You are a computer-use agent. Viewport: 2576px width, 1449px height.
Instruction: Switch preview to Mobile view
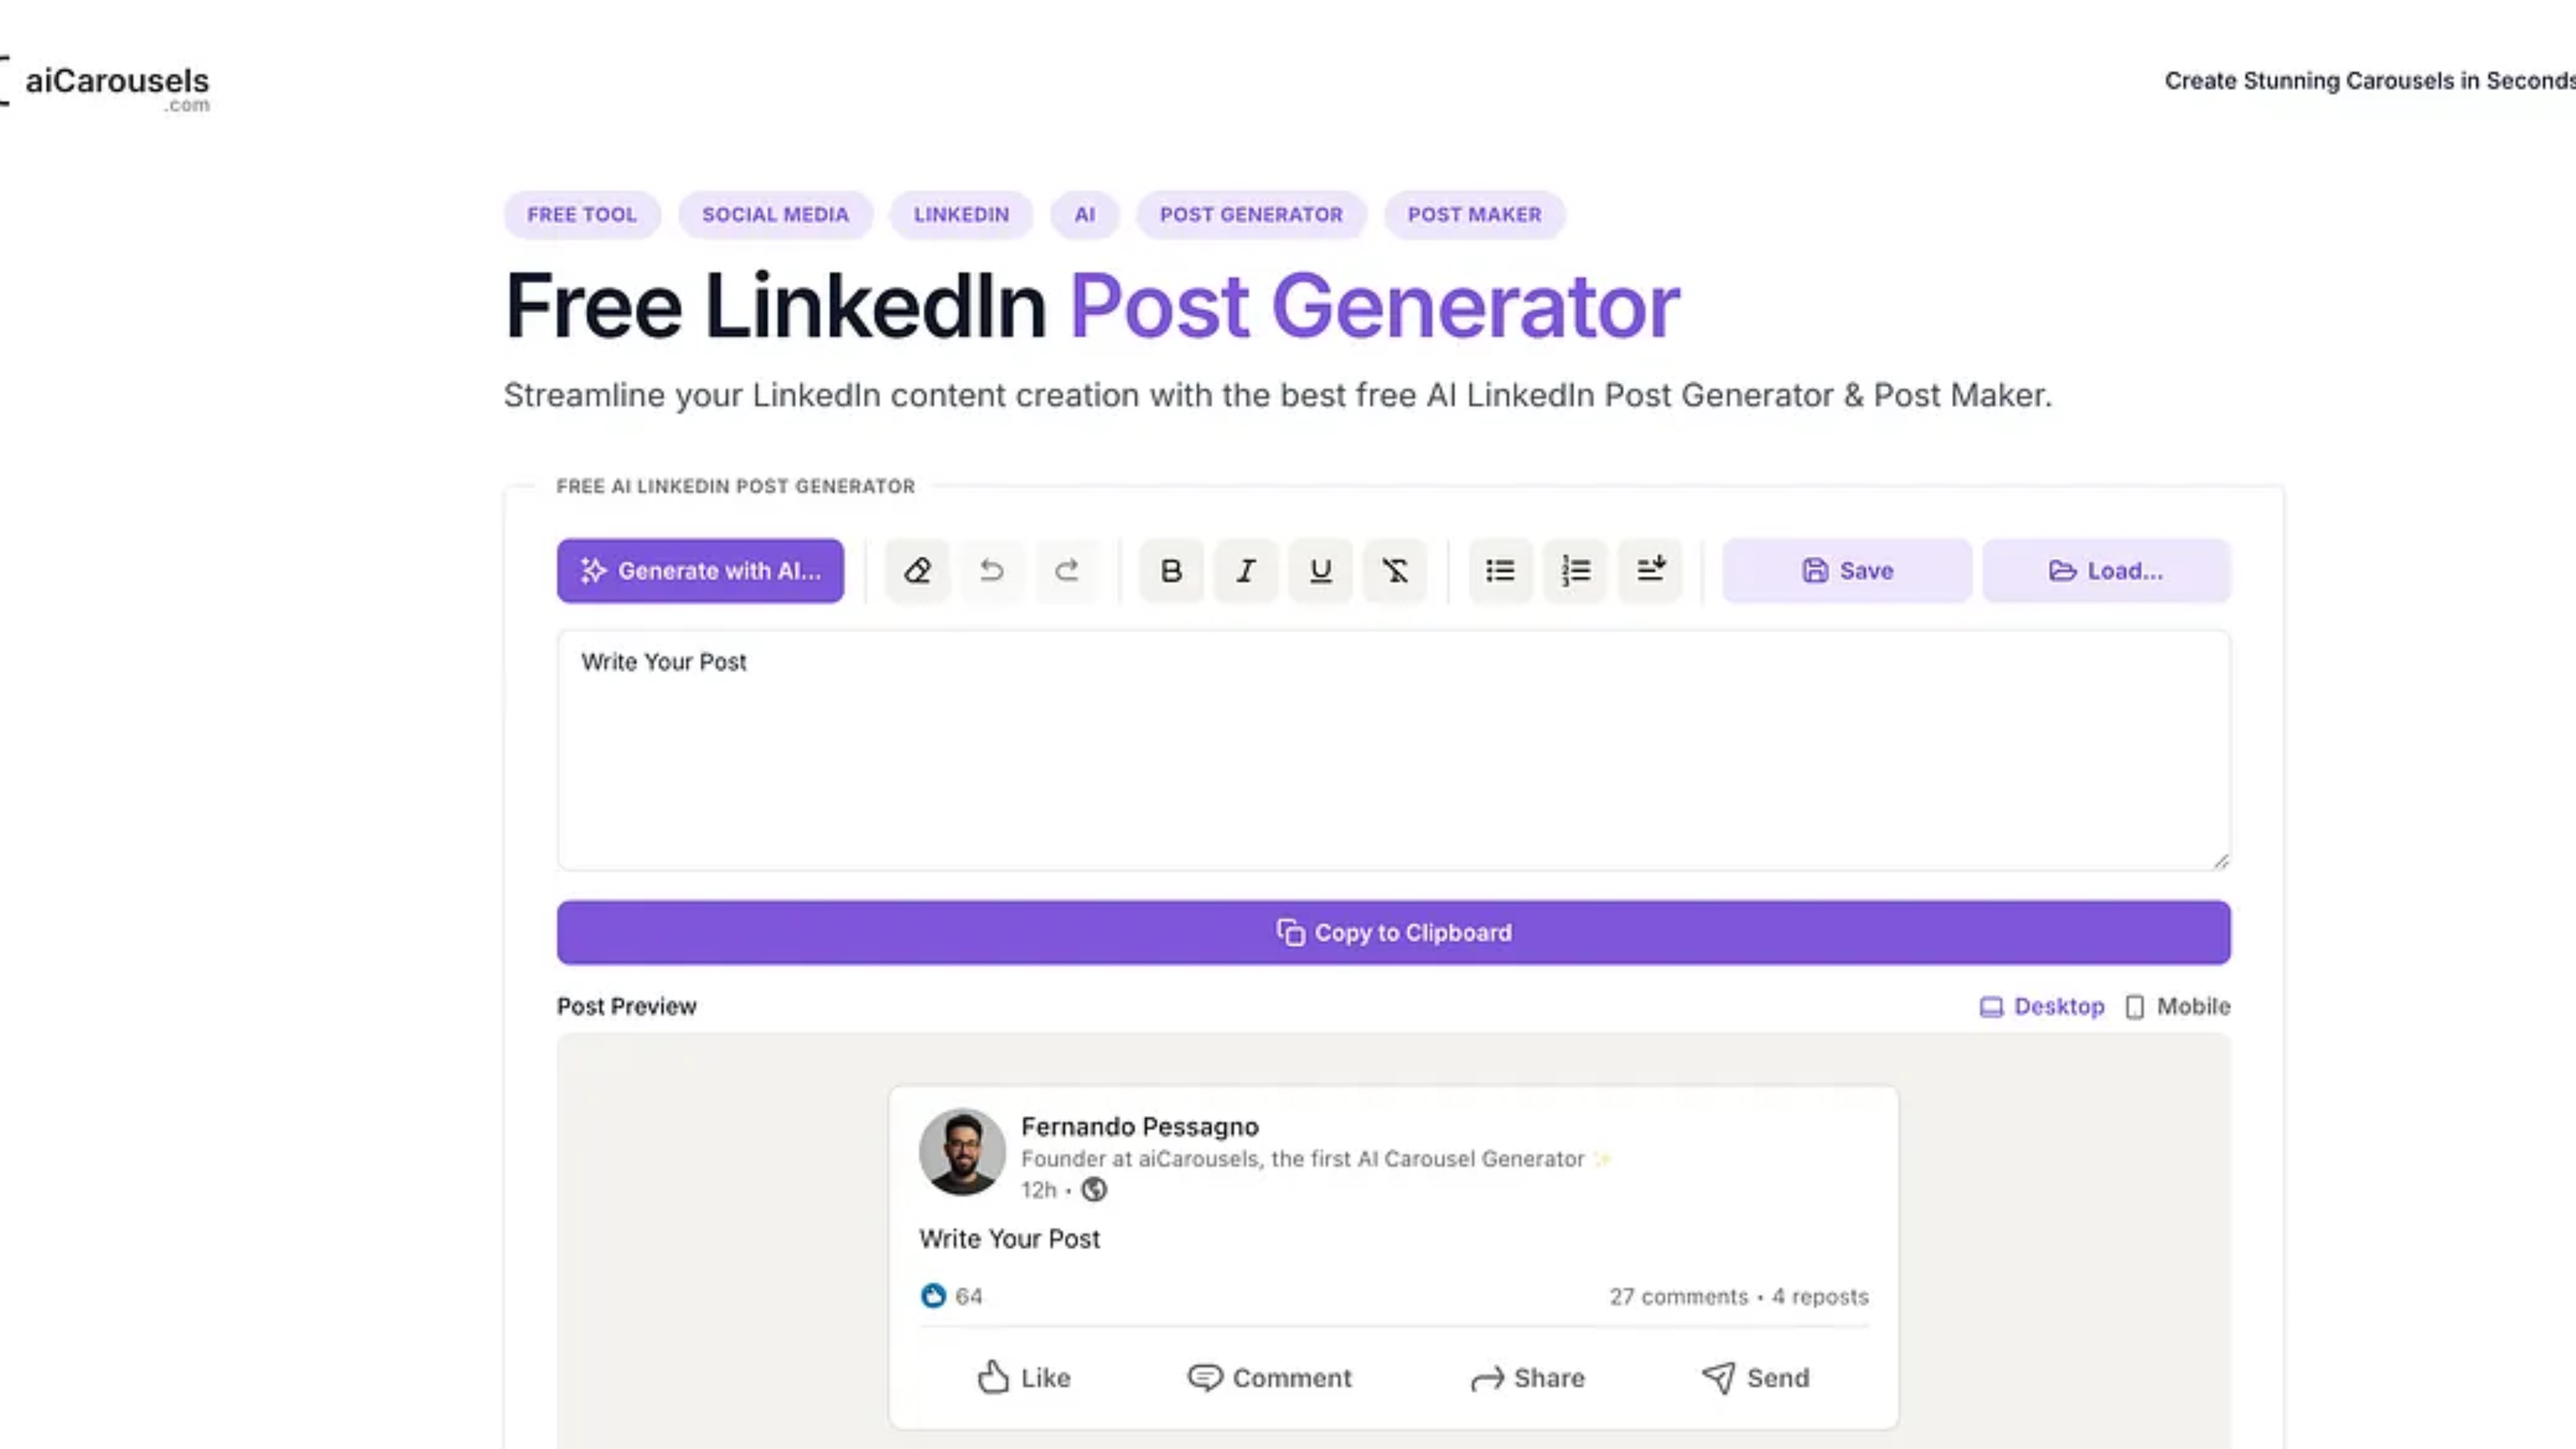(x=2178, y=1006)
